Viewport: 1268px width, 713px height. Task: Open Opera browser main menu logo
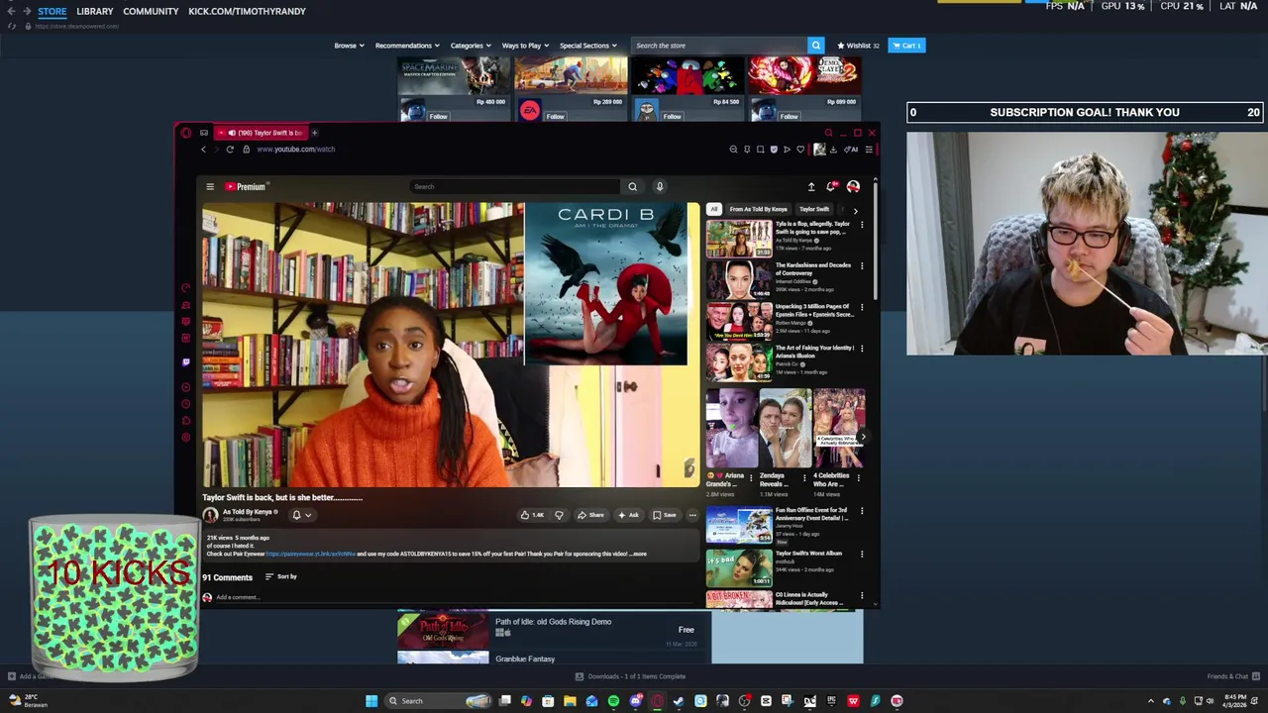pyautogui.click(x=185, y=133)
